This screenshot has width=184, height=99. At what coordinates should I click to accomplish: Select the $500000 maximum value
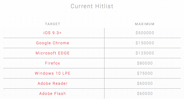tap(145, 33)
